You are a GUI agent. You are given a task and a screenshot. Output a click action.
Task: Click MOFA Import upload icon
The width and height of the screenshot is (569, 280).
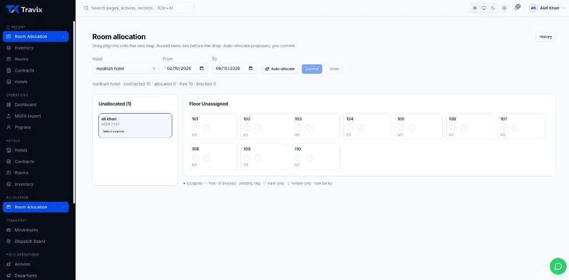(x=9, y=116)
